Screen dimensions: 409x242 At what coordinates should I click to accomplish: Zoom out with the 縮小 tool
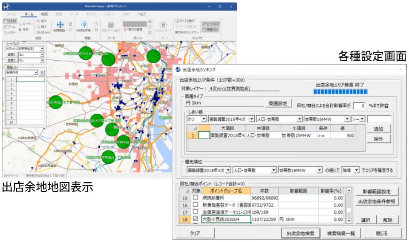(42, 27)
